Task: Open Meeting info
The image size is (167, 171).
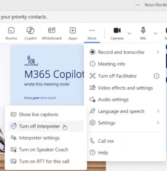Action: coord(125,64)
